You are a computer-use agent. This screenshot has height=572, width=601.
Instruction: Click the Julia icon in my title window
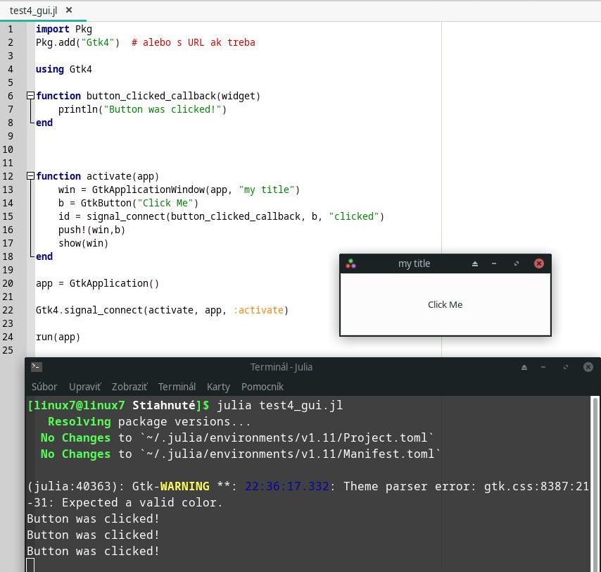click(350, 263)
